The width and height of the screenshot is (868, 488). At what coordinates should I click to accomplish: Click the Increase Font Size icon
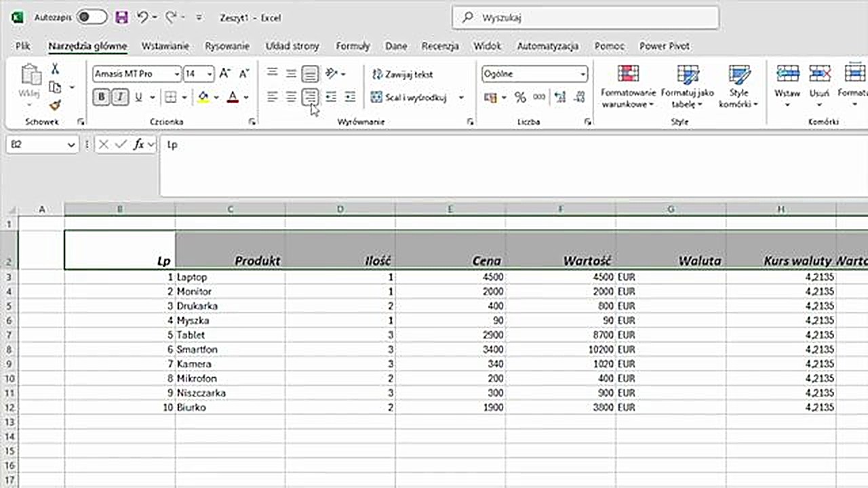click(x=226, y=74)
